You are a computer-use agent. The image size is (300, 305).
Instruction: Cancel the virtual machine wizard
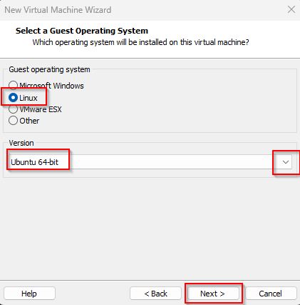[x=271, y=294]
